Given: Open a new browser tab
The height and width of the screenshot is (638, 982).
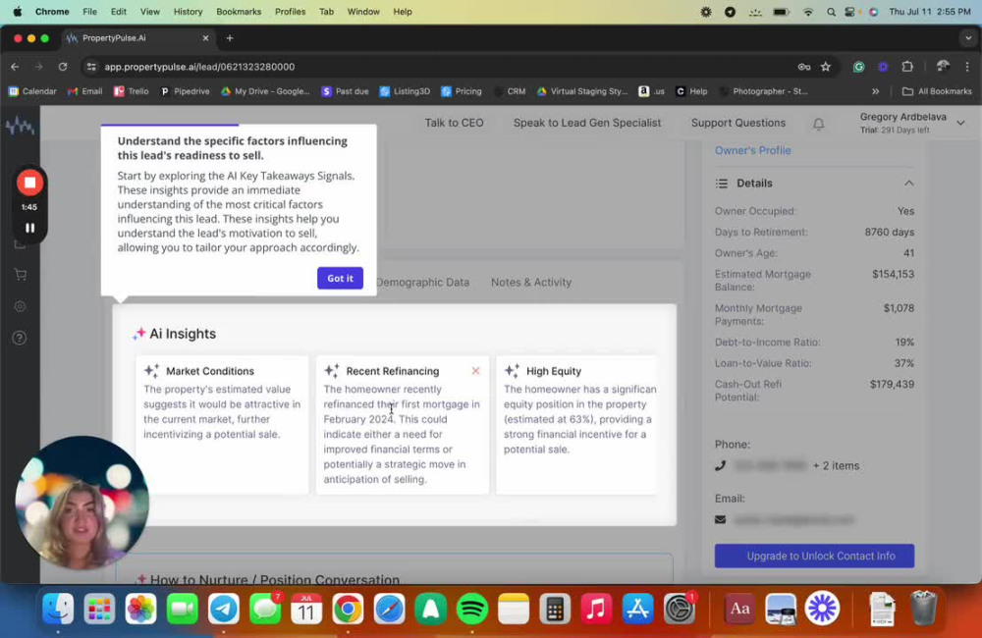Looking at the screenshot, I should (x=230, y=38).
